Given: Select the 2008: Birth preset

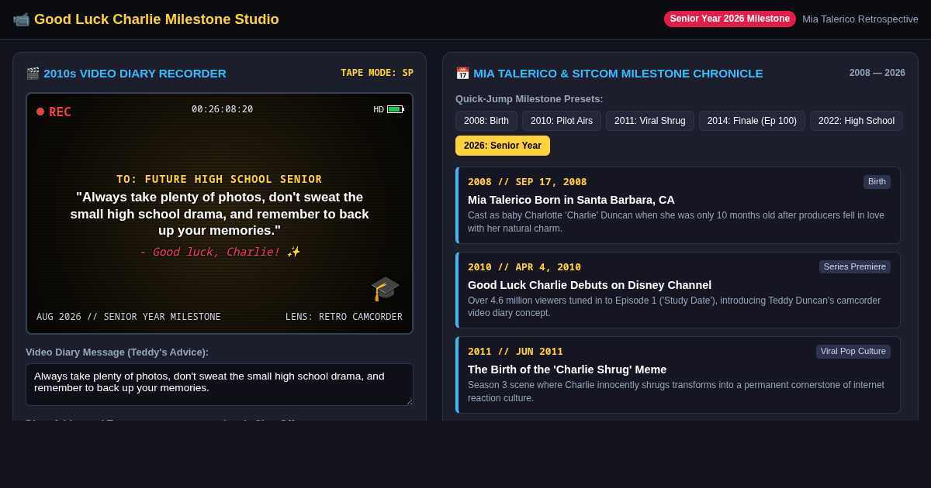Looking at the screenshot, I should coord(486,121).
